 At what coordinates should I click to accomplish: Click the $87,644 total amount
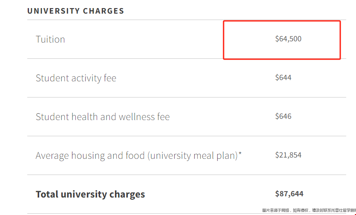[x=289, y=194]
